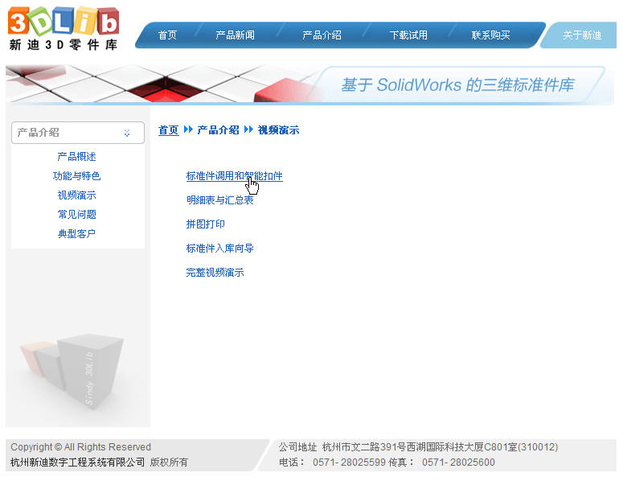The image size is (623, 481).
Task: Open the 标准件入库向导 video link
Action: (219, 249)
